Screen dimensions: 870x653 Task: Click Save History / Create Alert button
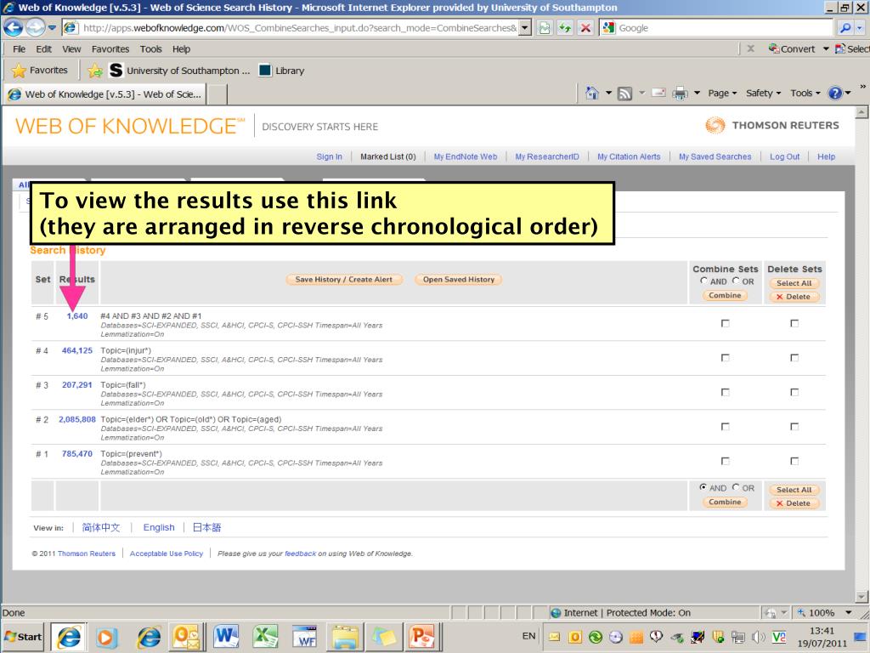click(343, 279)
